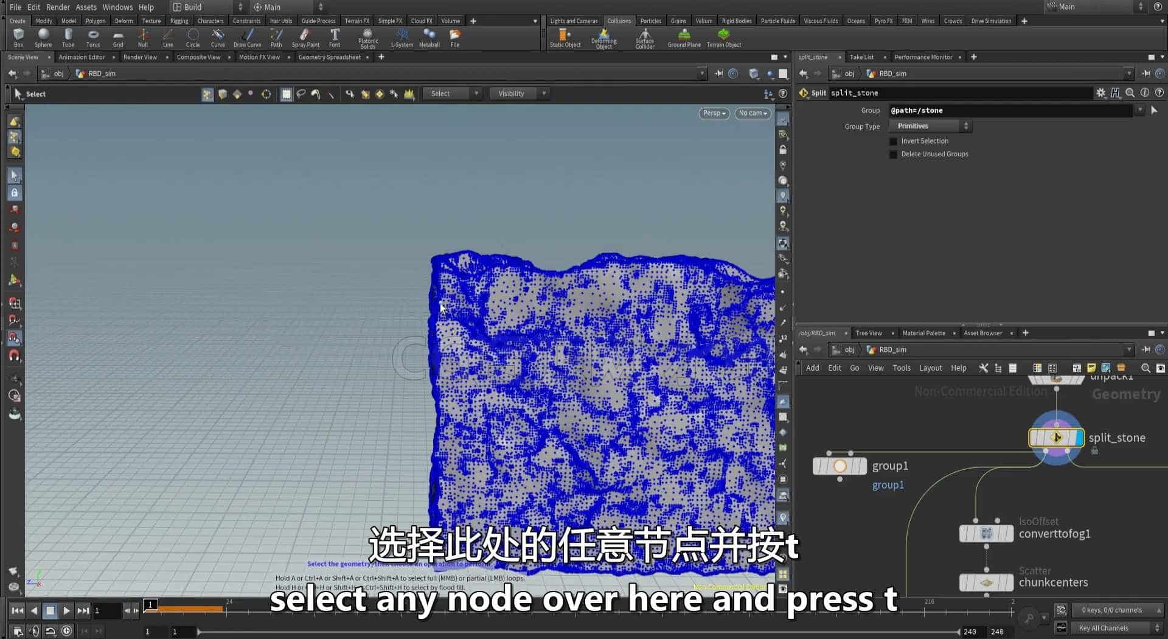Jump to the first frame
Viewport: 1168px width, 639px height.
(18, 610)
